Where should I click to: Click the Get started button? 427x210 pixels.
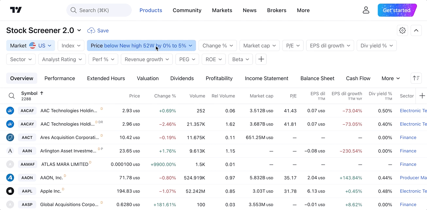(397, 10)
